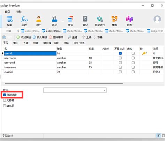Open the 帮助 (Help) menu

[19, 12]
